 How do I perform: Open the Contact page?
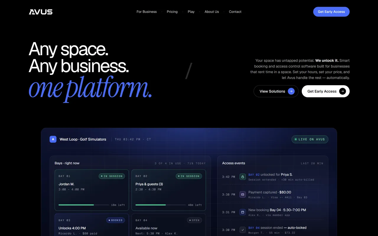[x=235, y=12]
